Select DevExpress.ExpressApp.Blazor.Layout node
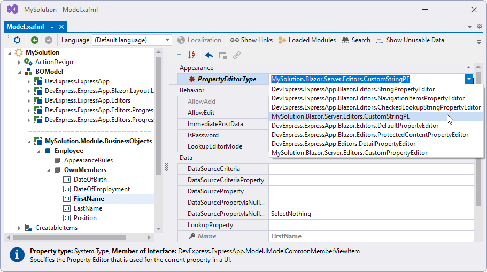 pos(99,91)
